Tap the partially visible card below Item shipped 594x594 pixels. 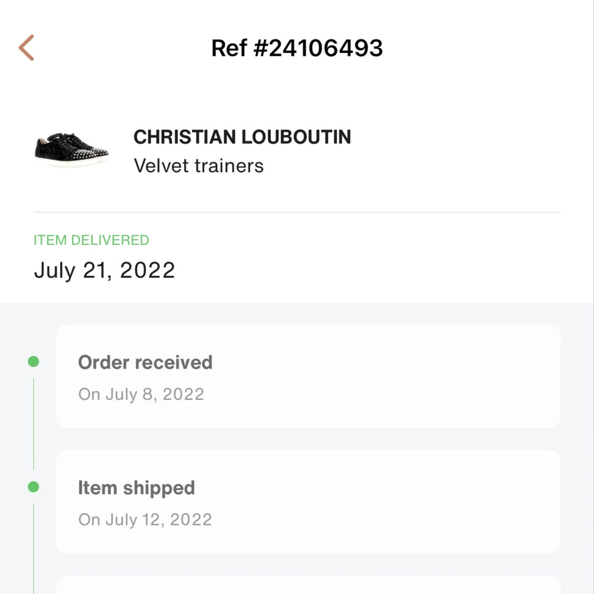[x=308, y=586]
